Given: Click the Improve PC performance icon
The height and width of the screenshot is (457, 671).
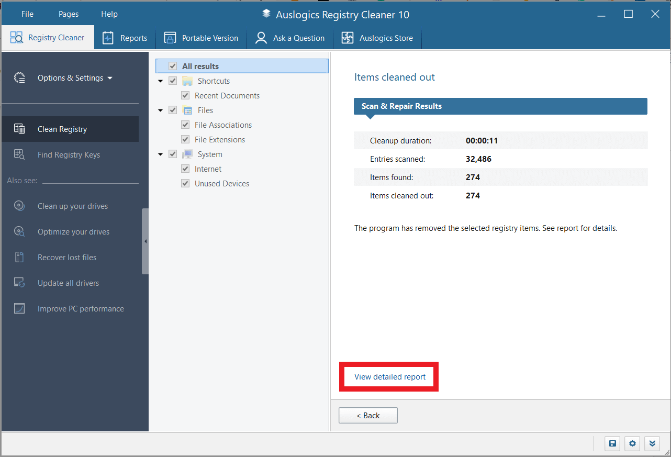Looking at the screenshot, I should 19,308.
